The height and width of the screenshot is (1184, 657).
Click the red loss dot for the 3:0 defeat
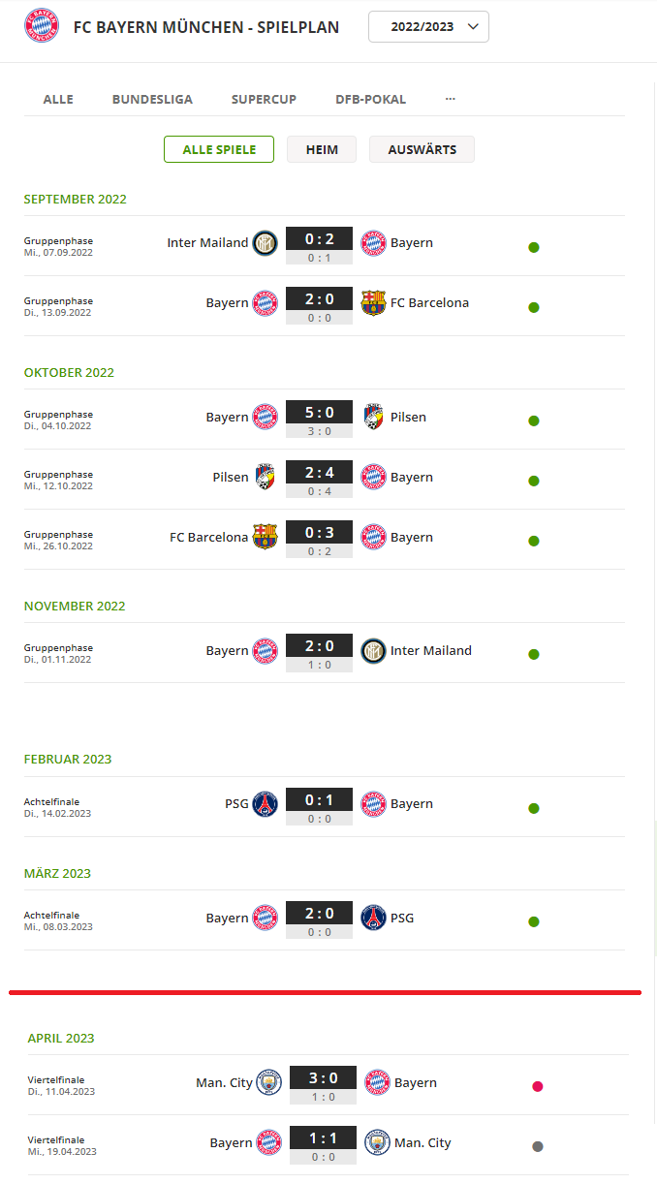point(538,1086)
